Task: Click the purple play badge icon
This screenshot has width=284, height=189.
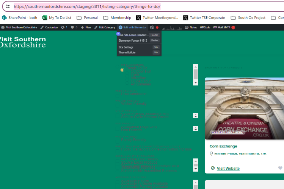Action: pos(118,34)
